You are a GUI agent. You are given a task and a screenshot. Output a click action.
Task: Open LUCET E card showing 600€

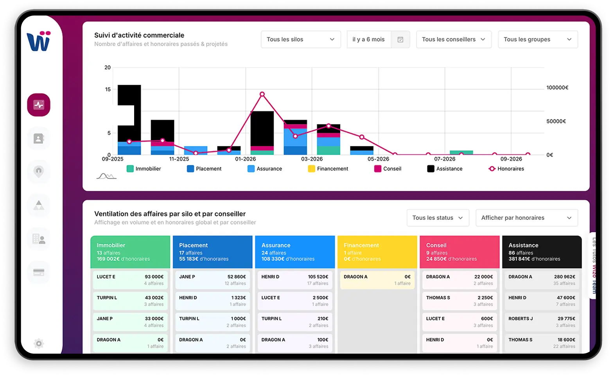459,322
